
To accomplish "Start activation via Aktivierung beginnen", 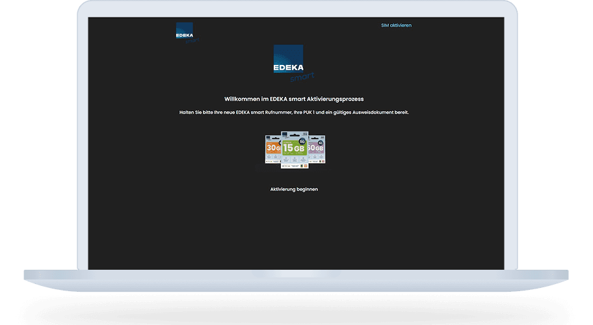I will [294, 189].
